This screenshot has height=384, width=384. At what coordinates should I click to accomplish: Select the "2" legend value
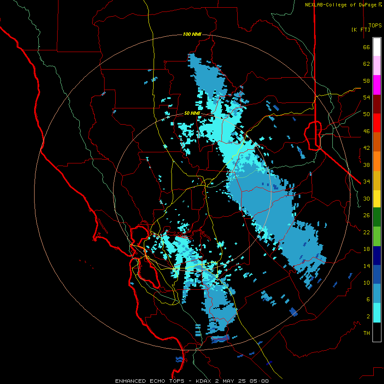[368, 317]
